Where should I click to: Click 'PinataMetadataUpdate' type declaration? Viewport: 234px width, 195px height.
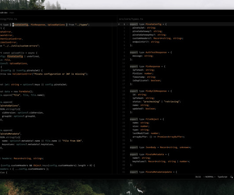159,172
